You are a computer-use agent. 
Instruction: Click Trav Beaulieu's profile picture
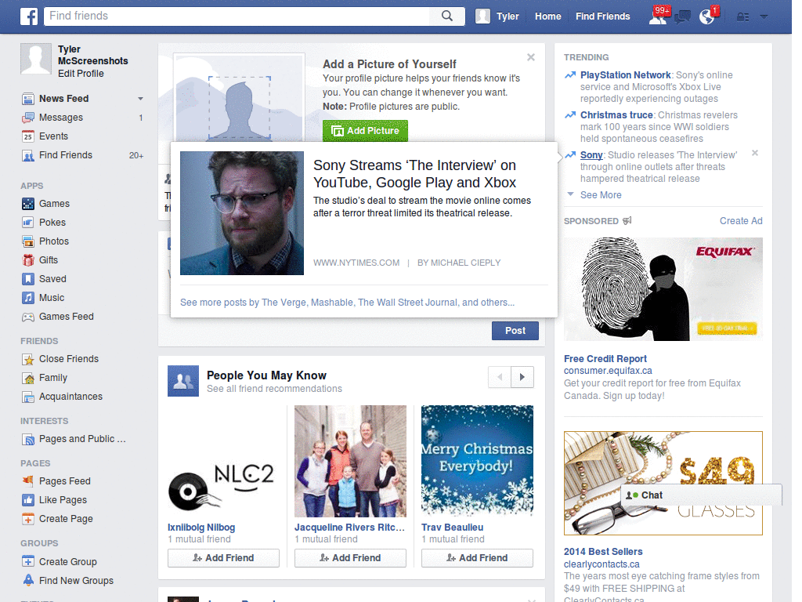(477, 461)
